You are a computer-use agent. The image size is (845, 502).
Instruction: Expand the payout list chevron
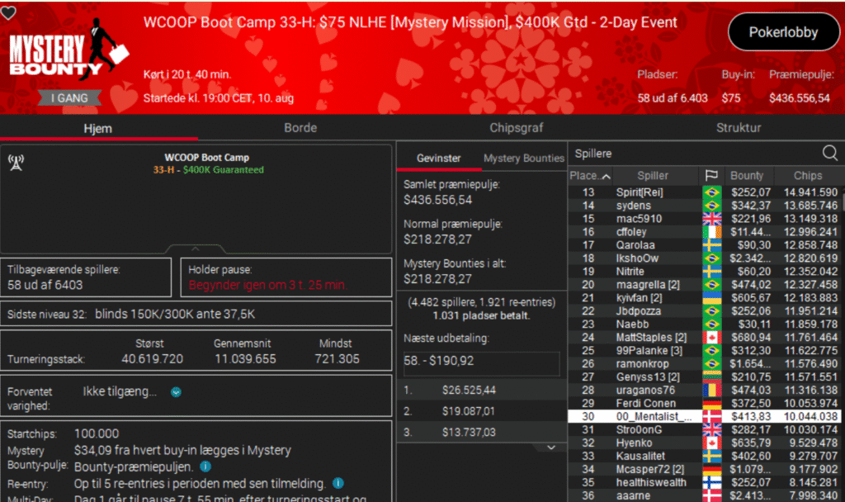550,448
